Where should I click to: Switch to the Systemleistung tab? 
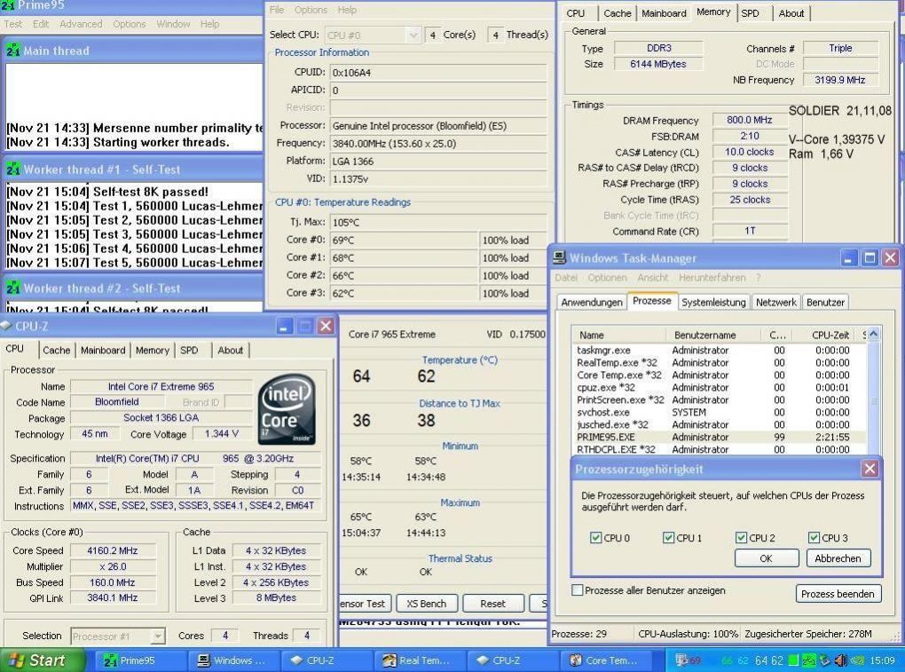713,303
